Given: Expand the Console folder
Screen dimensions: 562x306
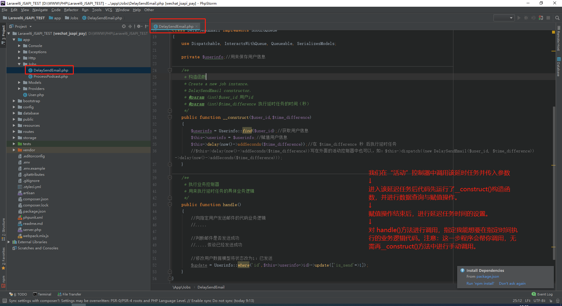Looking at the screenshot, I should pyautogui.click(x=19, y=46).
